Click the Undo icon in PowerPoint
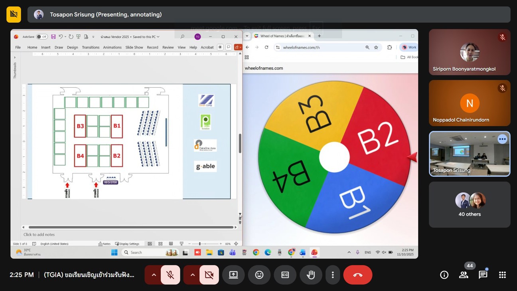Viewport: 517px width, 291px height. point(61,37)
